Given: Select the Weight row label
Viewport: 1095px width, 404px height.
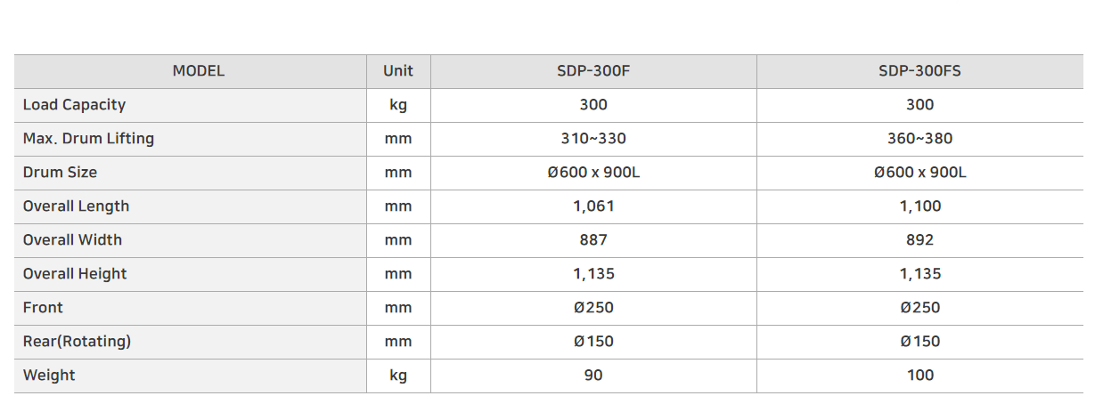Looking at the screenshot, I should (x=49, y=376).
